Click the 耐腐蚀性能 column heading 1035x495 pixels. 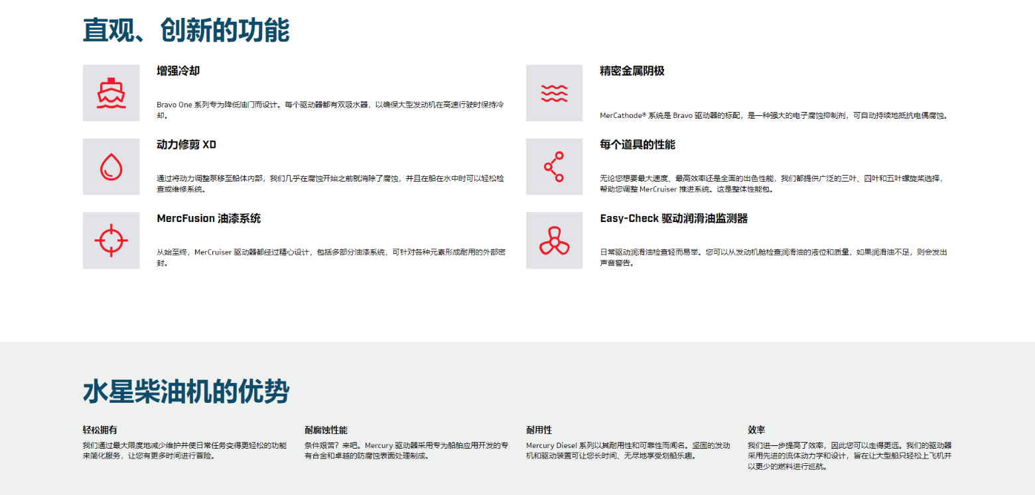[x=326, y=429]
